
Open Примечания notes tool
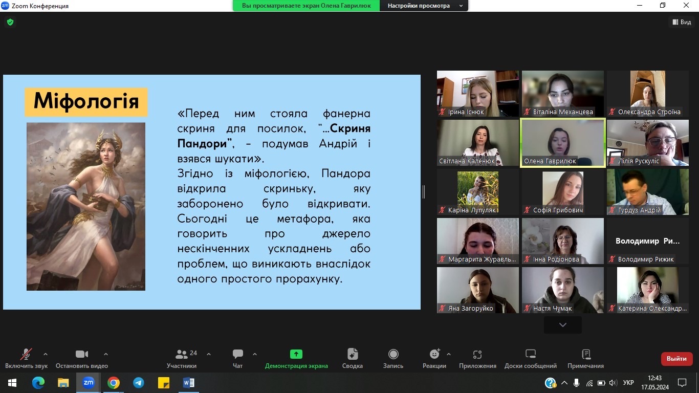(x=586, y=358)
